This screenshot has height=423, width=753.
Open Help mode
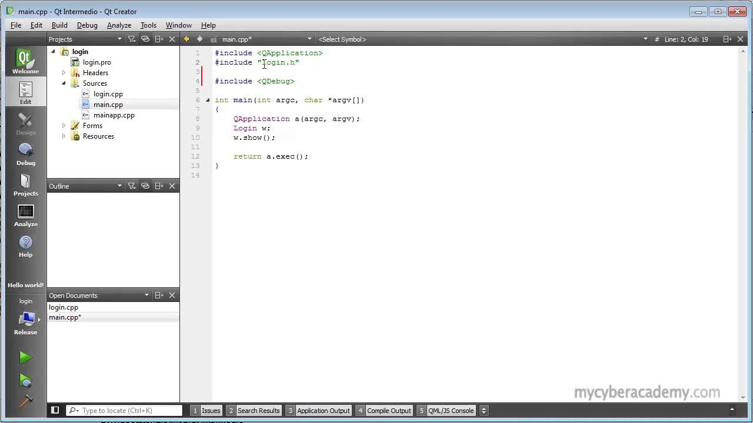pos(25,245)
